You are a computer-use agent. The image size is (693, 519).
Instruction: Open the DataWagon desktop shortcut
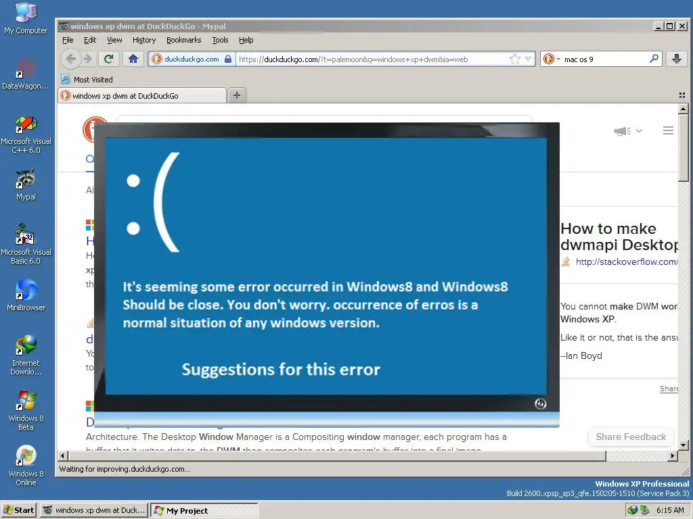pyautogui.click(x=26, y=74)
